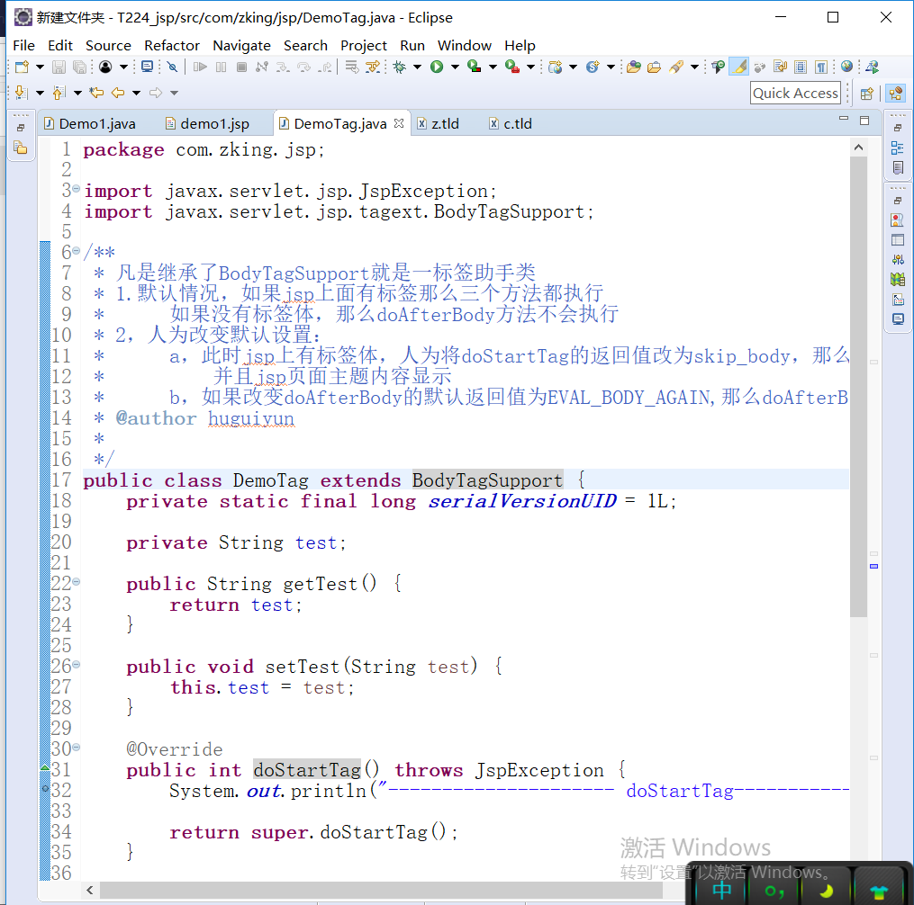
Task: Click the Save All icon
Action: 79,67
